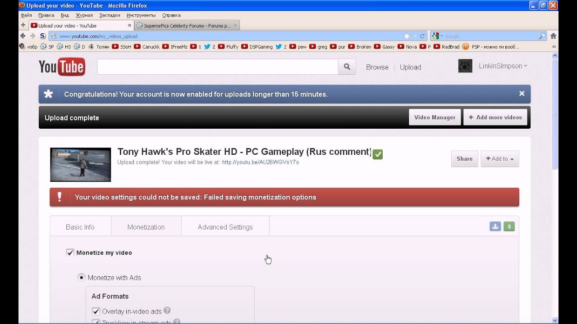577x324 pixels.
Task: Open the RadBrad bookmark
Action: pyautogui.click(x=446, y=46)
